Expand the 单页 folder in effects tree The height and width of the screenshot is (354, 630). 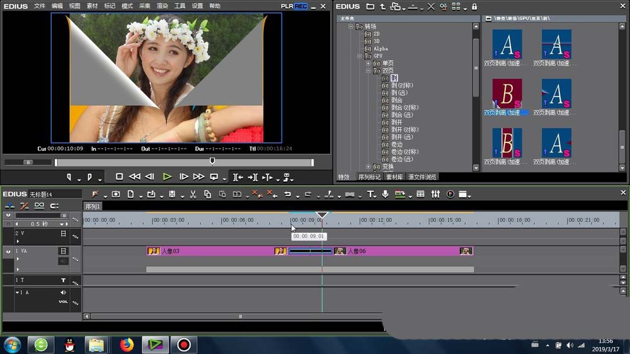(368, 64)
